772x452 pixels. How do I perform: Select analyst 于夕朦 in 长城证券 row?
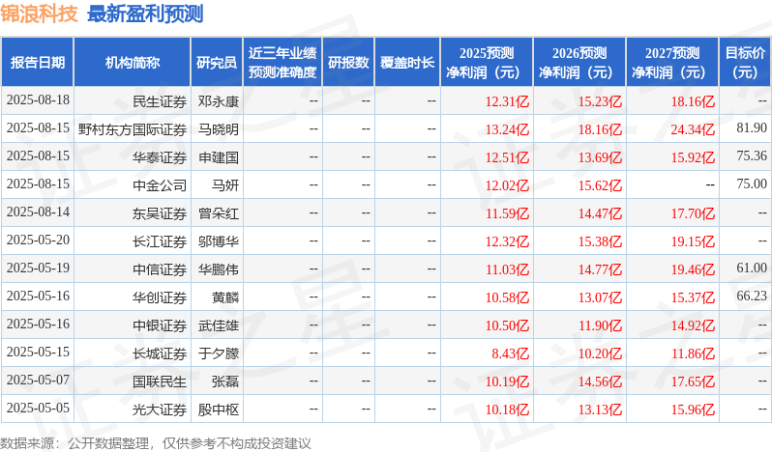[218, 353]
